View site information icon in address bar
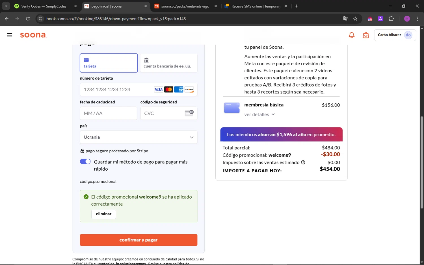Screen dimensions: 424x265 click(40, 19)
